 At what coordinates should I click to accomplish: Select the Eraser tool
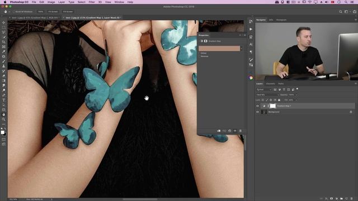coord(4,76)
